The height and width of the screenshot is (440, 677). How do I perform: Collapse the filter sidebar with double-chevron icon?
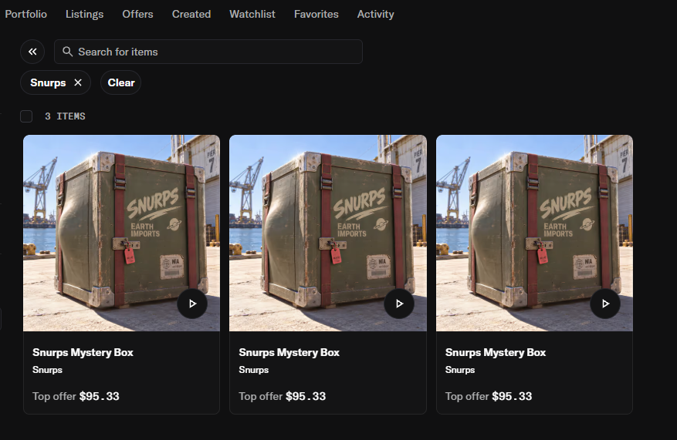(32, 52)
